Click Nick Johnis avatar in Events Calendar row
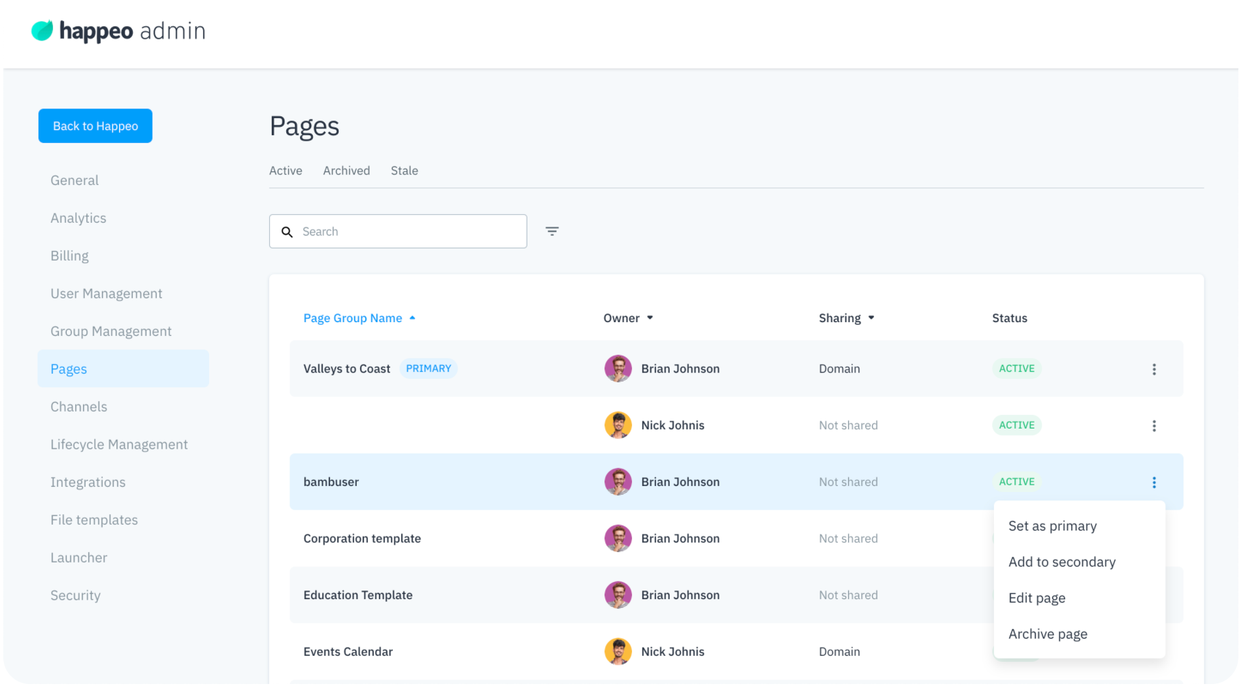The height and width of the screenshot is (686, 1243). 618,651
